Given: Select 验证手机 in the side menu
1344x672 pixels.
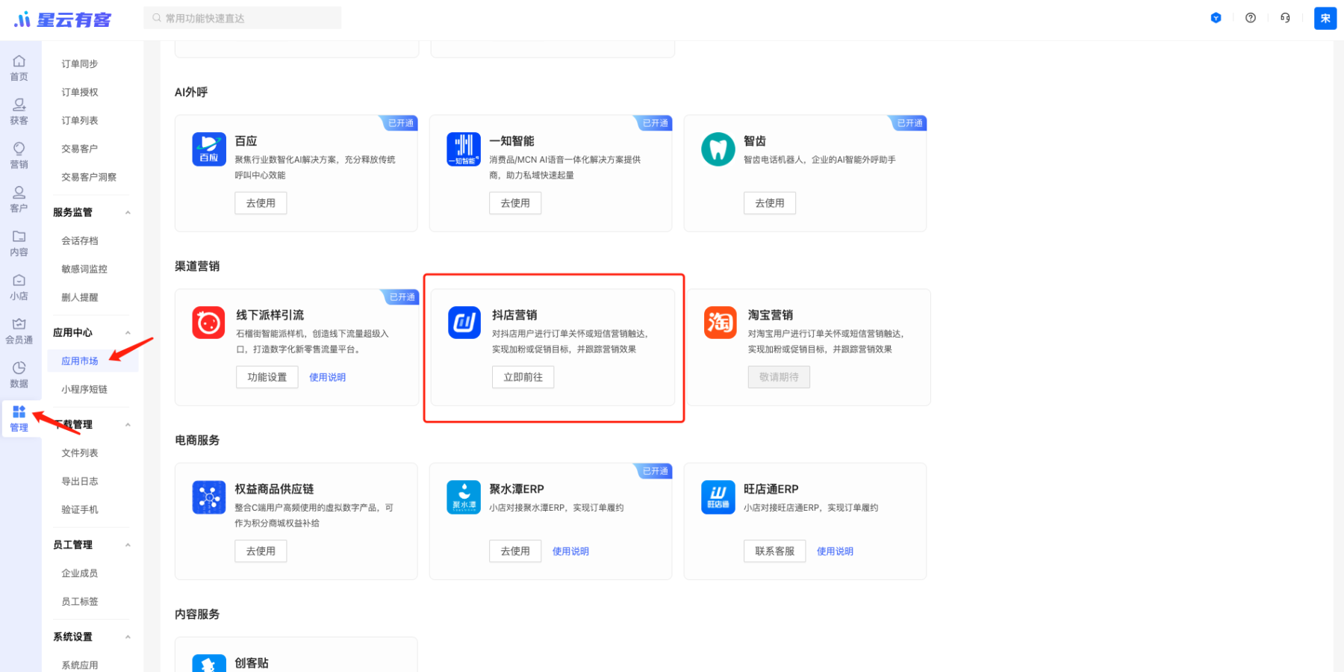Looking at the screenshot, I should tap(80, 510).
